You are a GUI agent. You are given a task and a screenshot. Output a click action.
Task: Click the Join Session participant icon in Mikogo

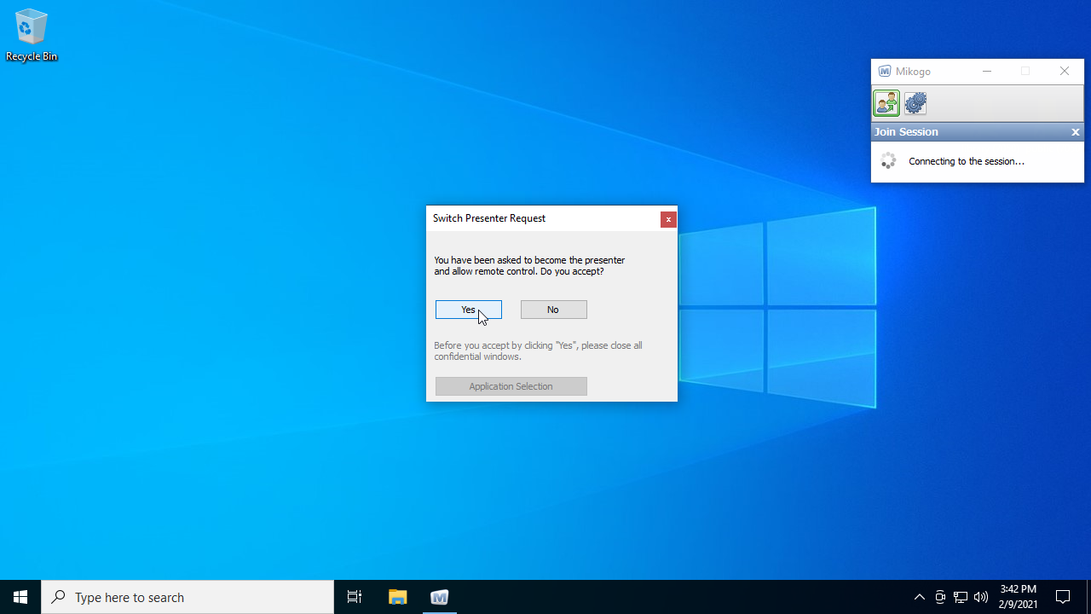886,103
